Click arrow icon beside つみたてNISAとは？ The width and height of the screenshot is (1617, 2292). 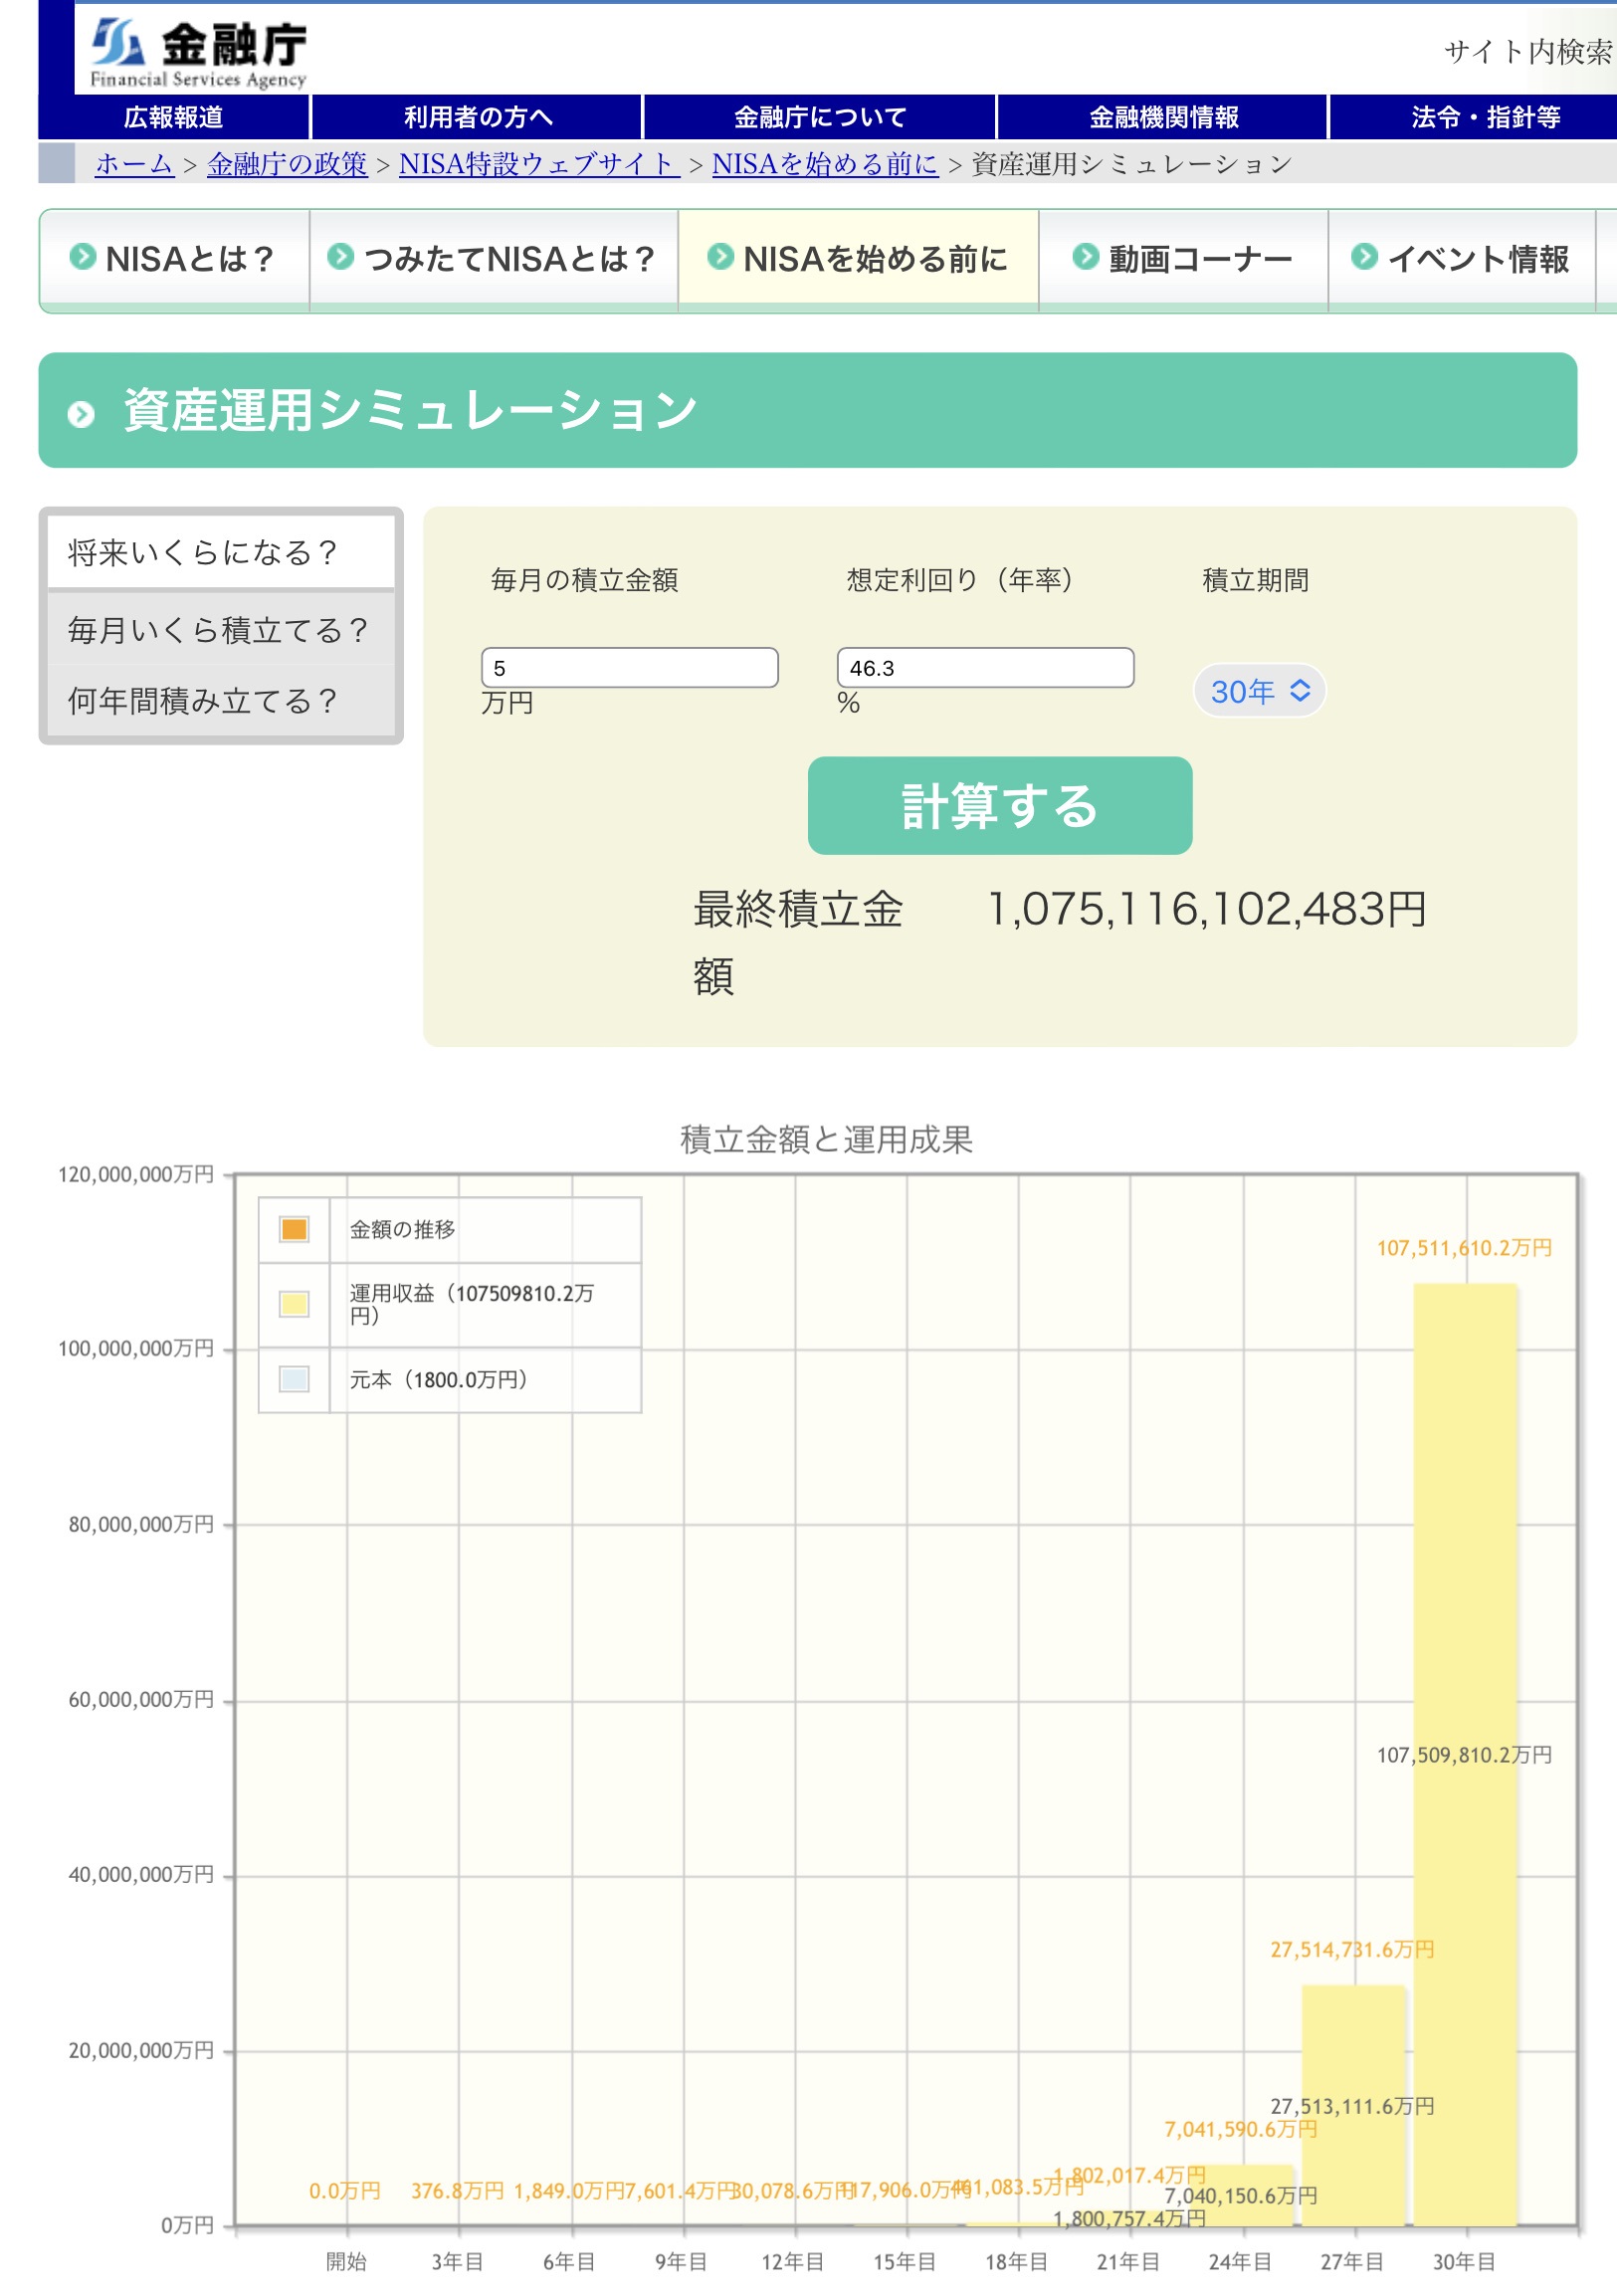click(x=340, y=257)
